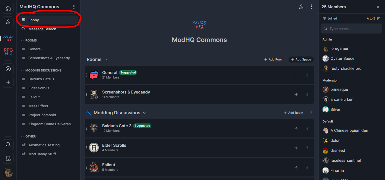
Task: Click the plus icon to create space
Action: tap(8, 82)
